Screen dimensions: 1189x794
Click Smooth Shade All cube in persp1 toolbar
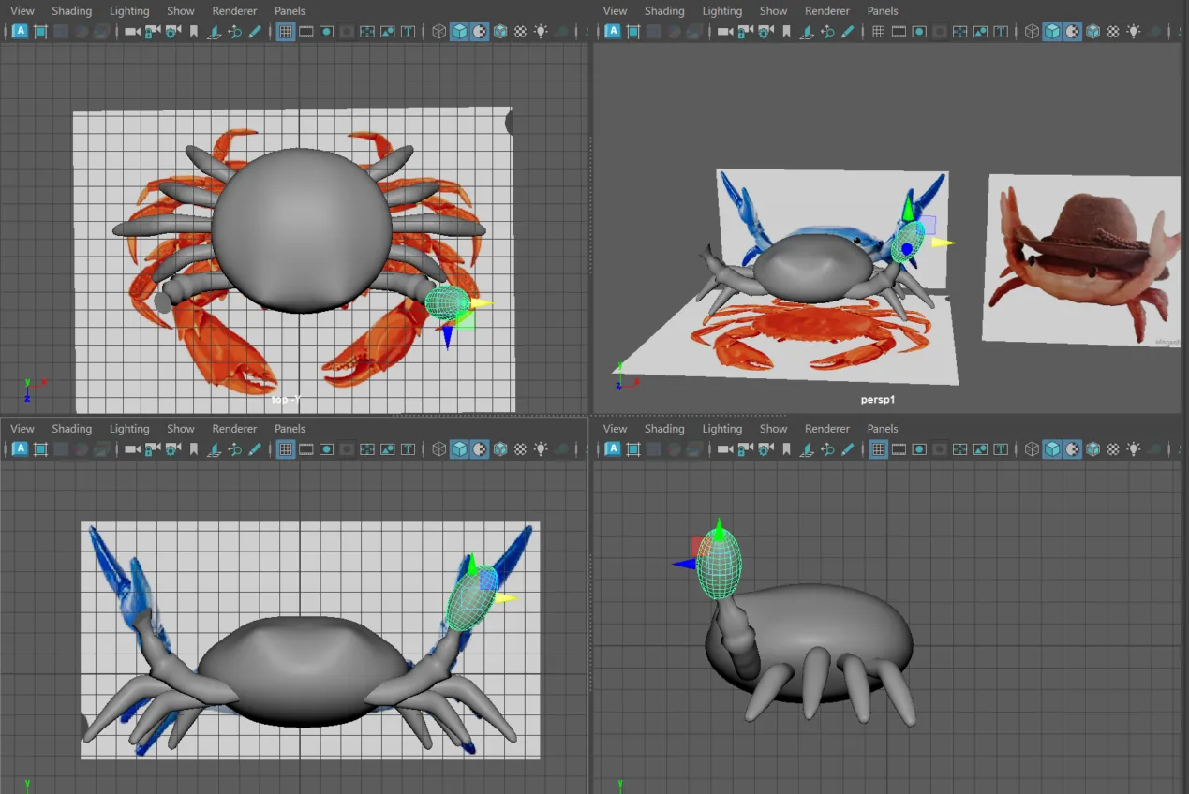pos(1052,31)
